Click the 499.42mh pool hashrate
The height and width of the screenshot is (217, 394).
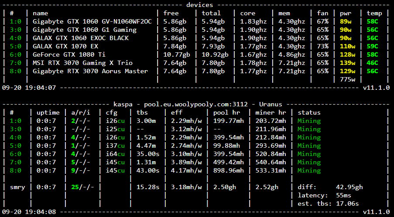(228, 162)
